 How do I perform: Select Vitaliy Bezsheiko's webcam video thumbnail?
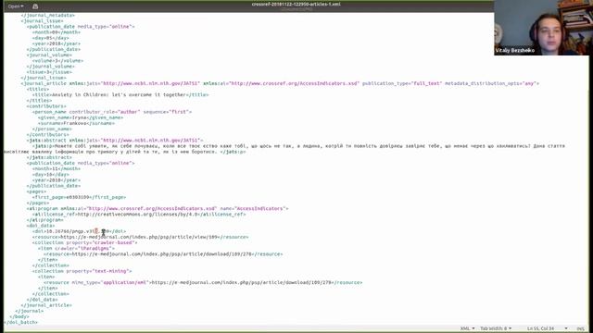coord(541,28)
